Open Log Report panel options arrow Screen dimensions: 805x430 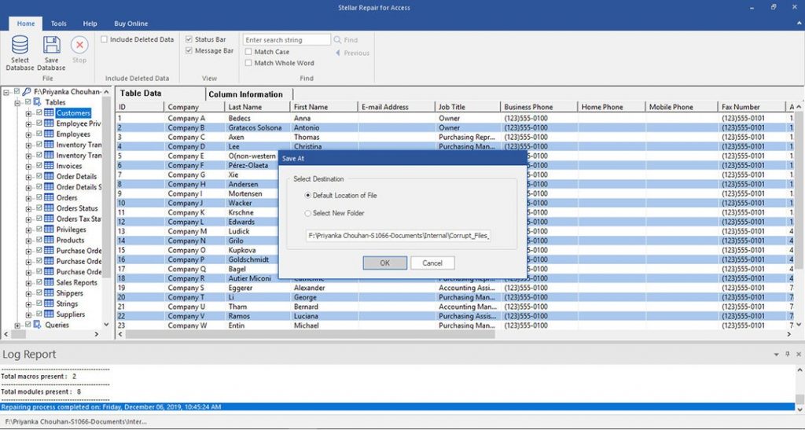point(777,354)
